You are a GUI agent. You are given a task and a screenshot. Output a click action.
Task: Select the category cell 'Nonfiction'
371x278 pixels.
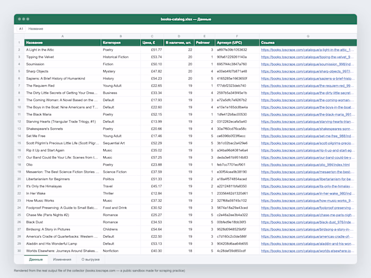pyautogui.click(x=121, y=251)
